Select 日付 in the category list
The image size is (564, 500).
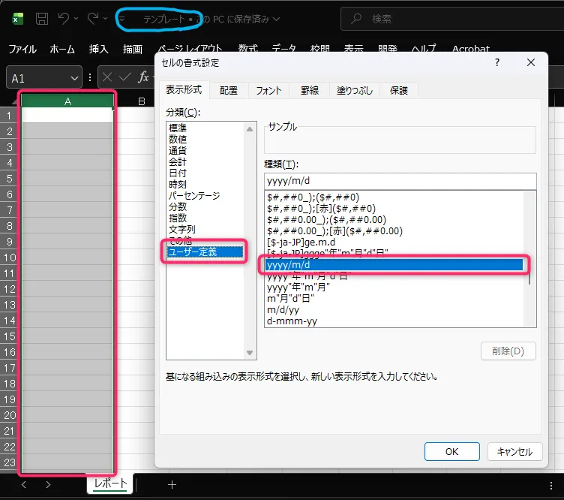tap(178, 173)
